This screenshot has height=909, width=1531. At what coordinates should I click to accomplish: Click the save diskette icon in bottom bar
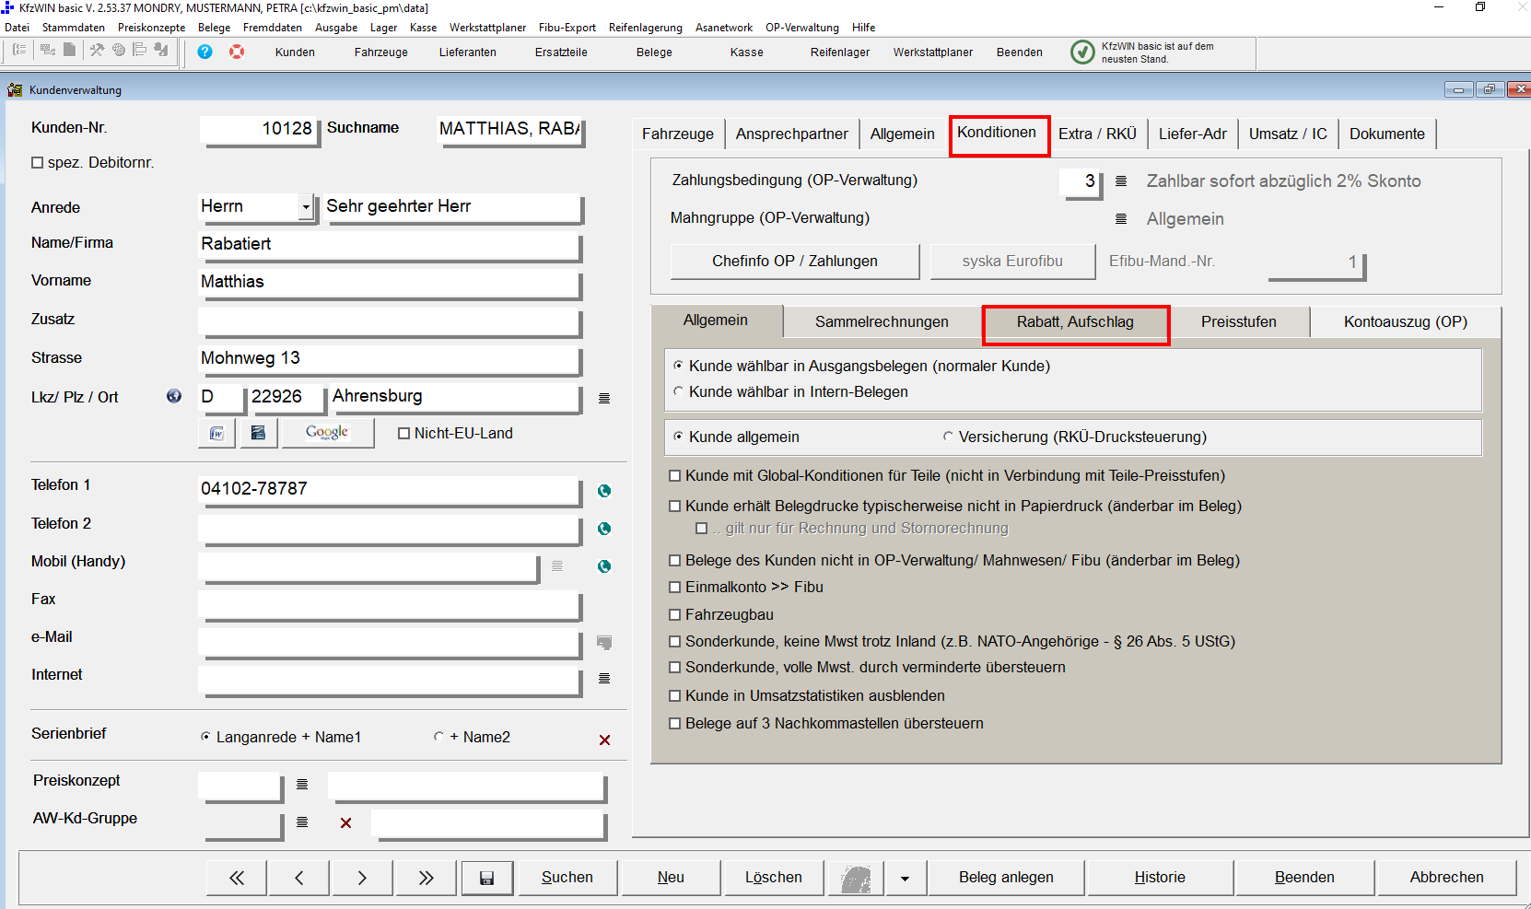(487, 878)
